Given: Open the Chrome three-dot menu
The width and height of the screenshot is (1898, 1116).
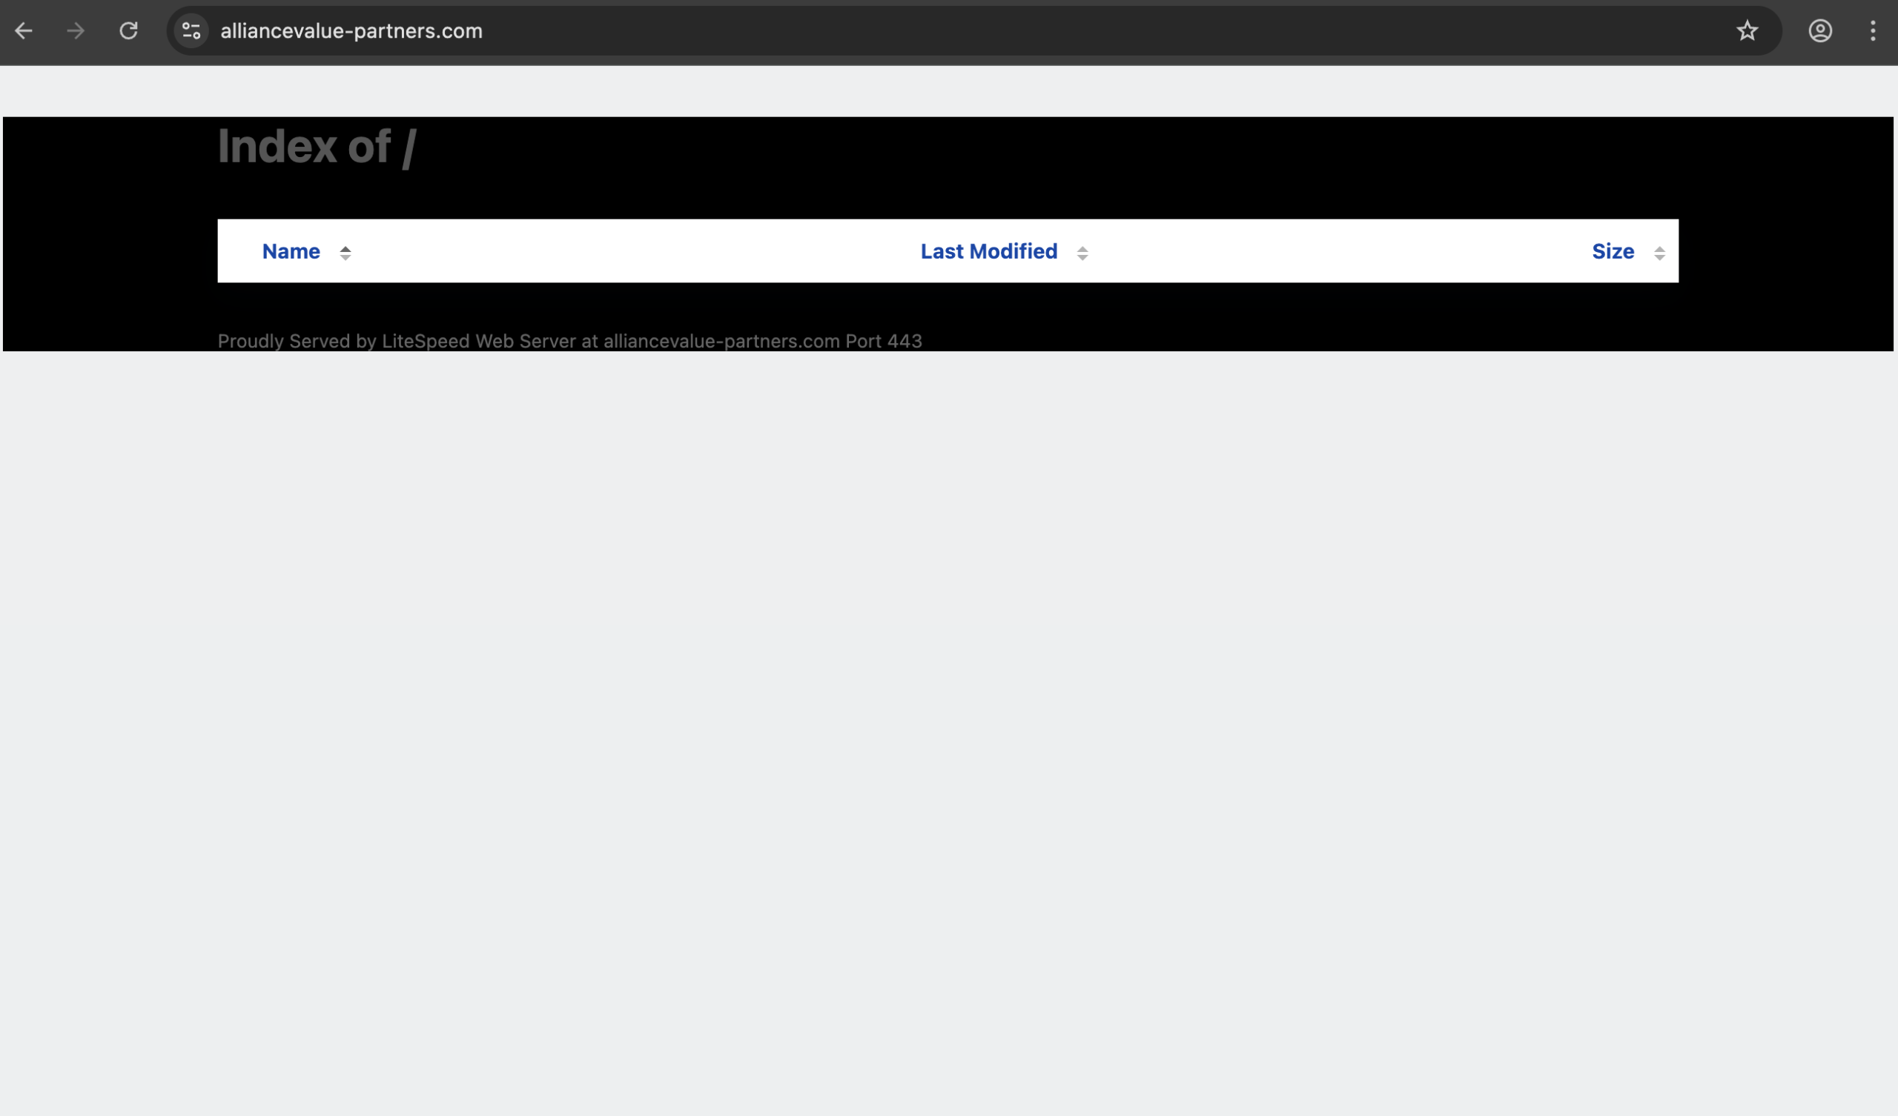Looking at the screenshot, I should [x=1872, y=31].
